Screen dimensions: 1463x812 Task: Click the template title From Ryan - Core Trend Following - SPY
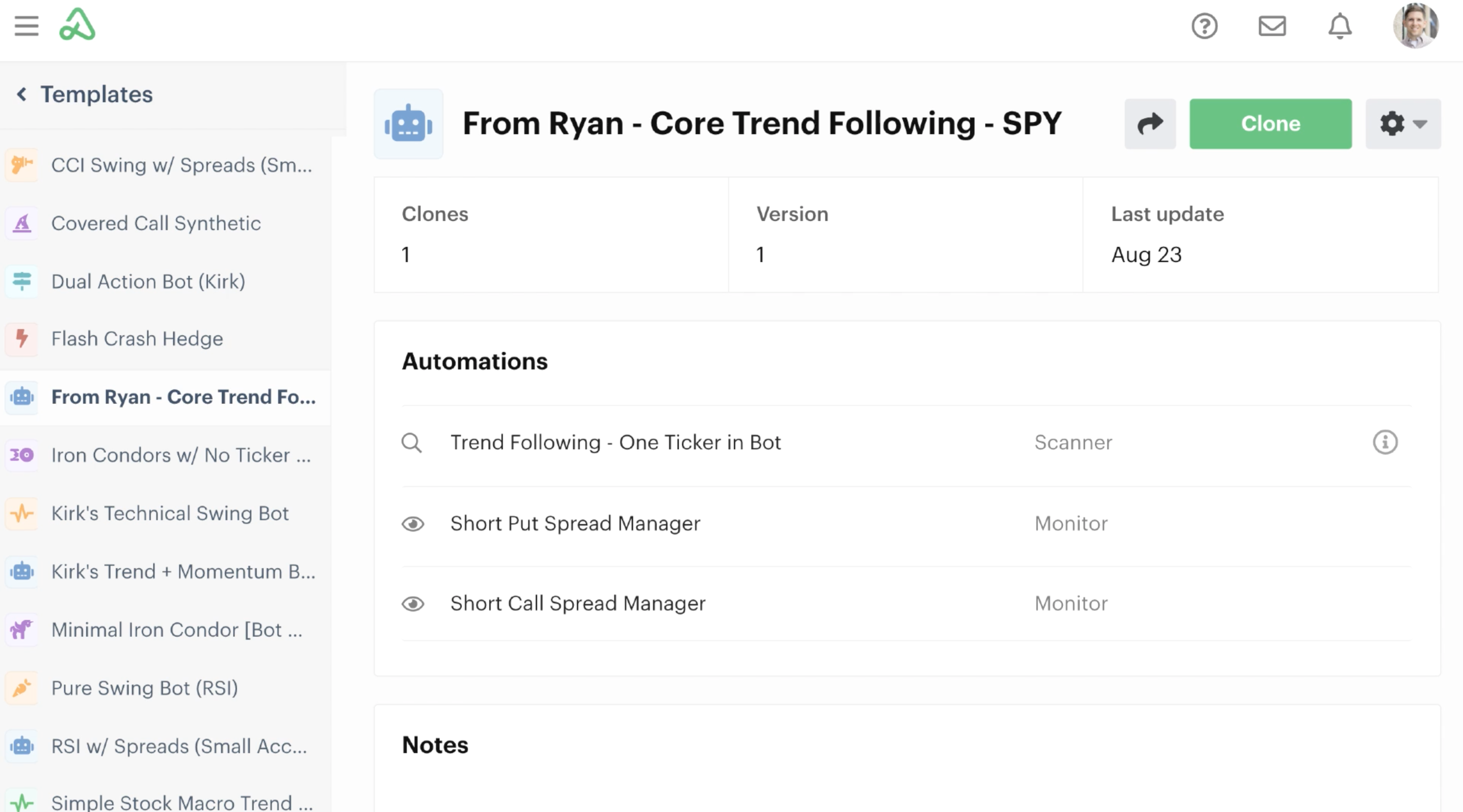coord(762,124)
